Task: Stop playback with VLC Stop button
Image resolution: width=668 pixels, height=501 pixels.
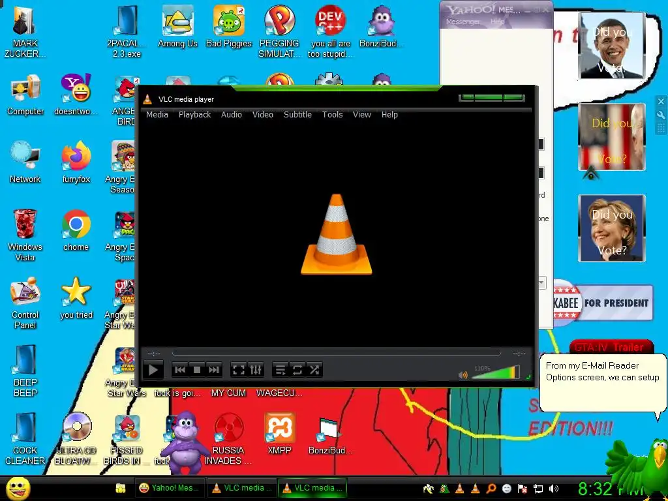Action: pos(197,370)
